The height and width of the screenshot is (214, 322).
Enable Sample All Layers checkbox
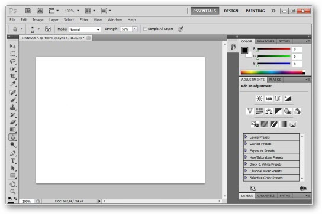(145, 29)
